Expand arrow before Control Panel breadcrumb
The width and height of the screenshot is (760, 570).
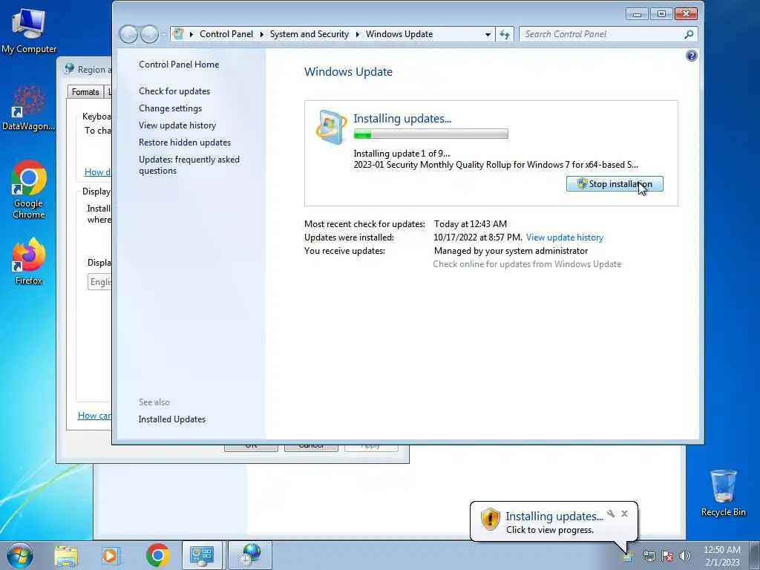(191, 34)
